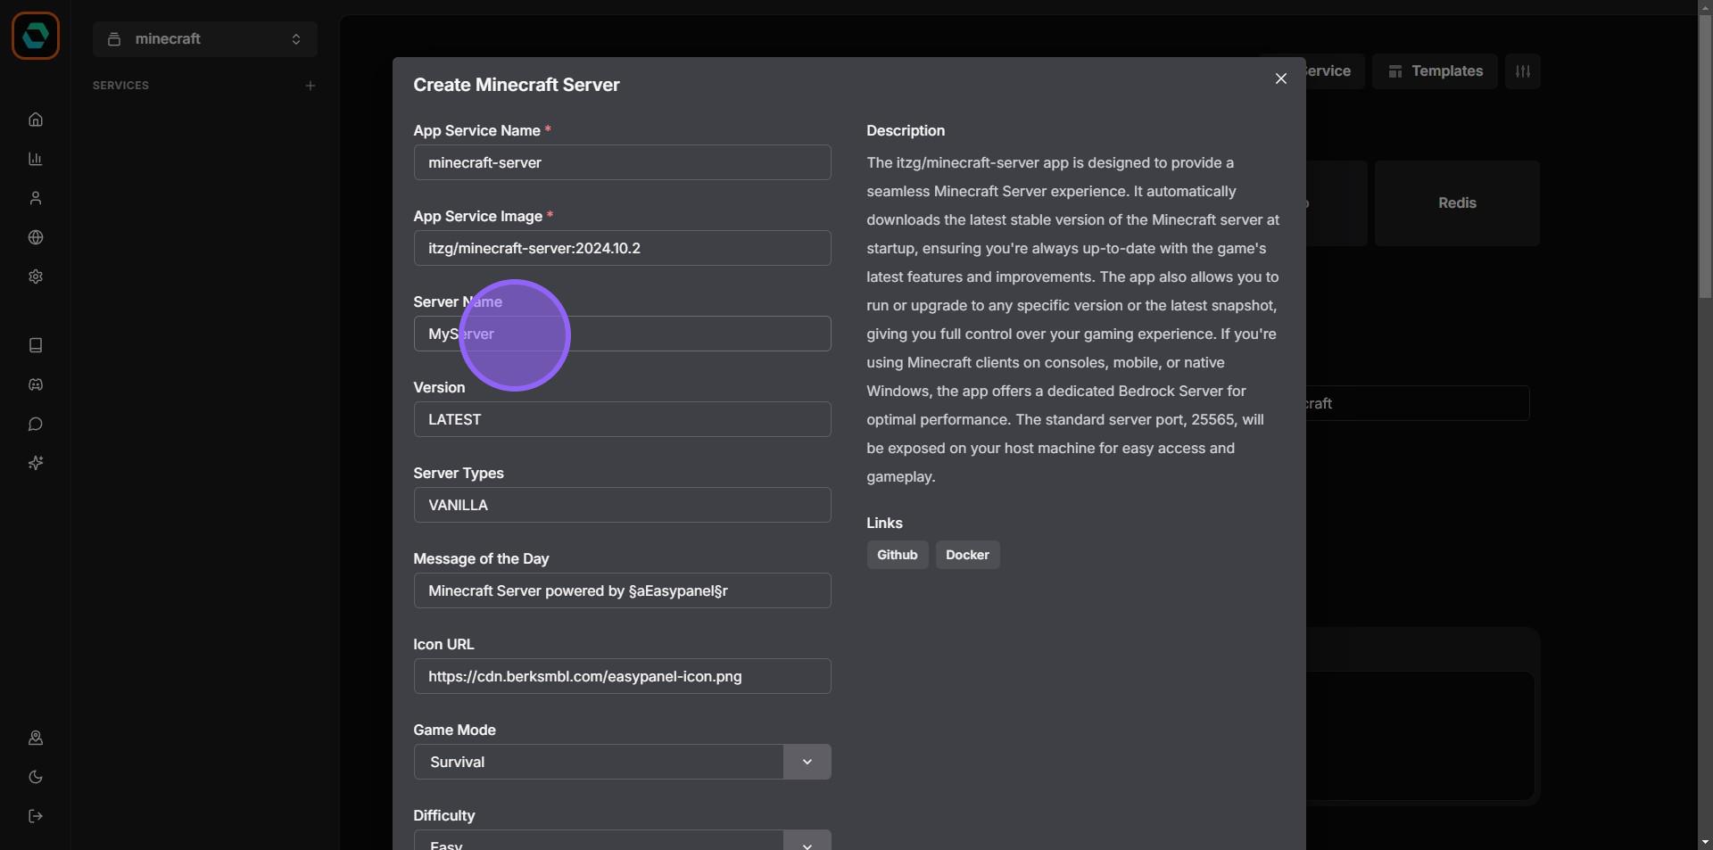Viewport: 1713px width, 850px height.
Task: Open the Docker link
Action: coord(967,555)
